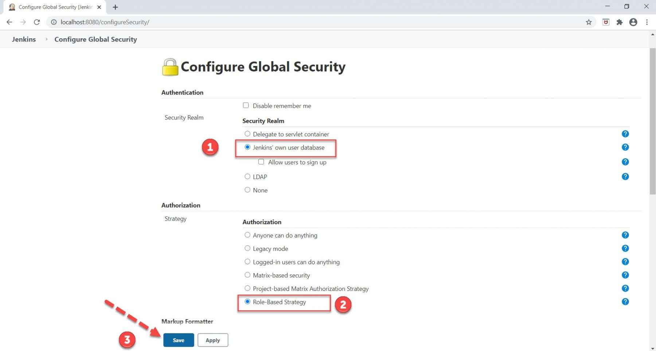Click the Markup Formatter heading

tap(187, 321)
